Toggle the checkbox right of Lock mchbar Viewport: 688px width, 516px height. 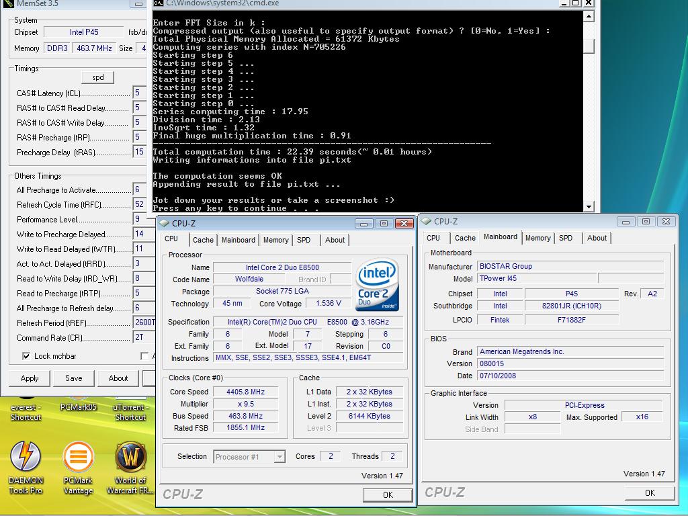click(x=144, y=356)
